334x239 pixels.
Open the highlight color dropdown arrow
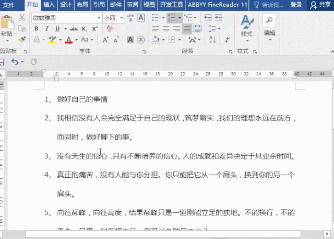(x=61, y=40)
